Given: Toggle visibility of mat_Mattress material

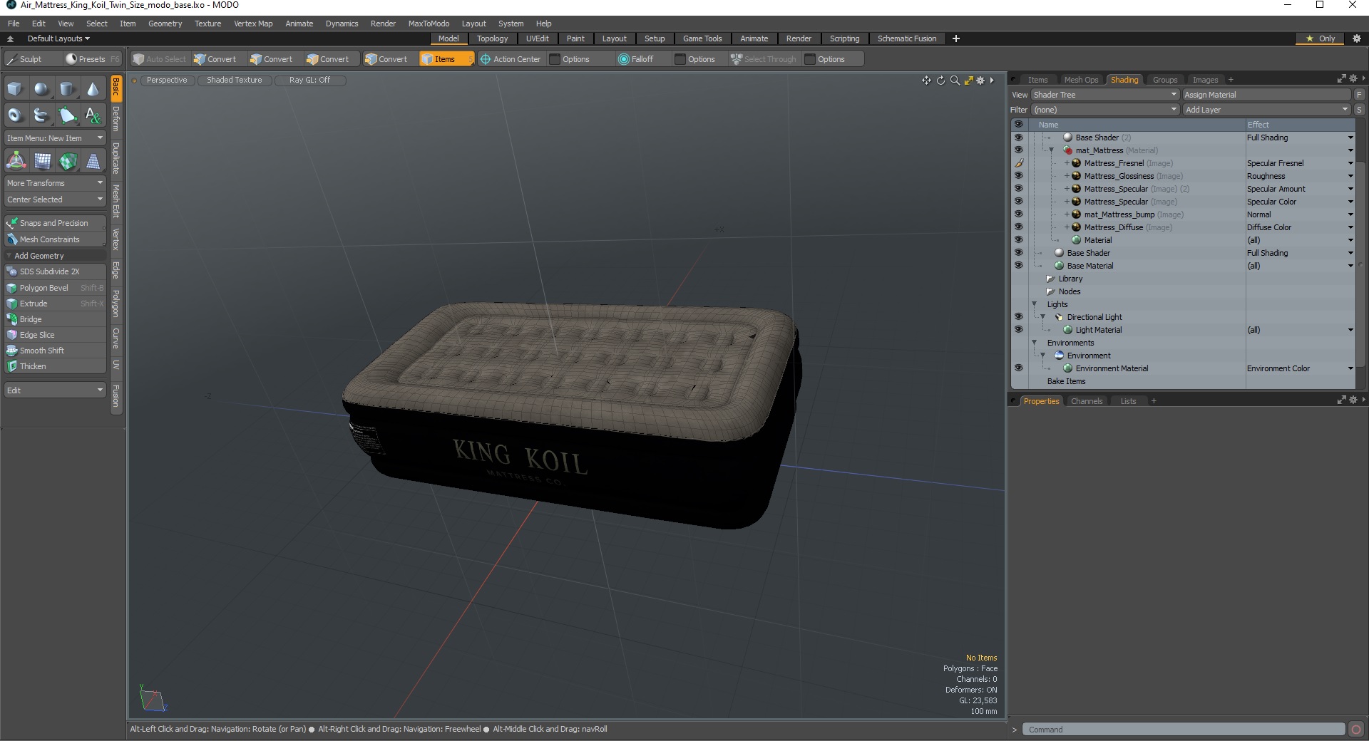Looking at the screenshot, I should 1018,150.
